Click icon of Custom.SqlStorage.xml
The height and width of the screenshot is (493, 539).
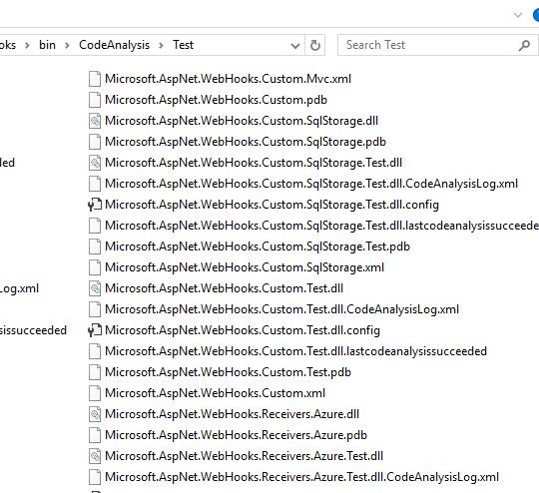[95, 267]
